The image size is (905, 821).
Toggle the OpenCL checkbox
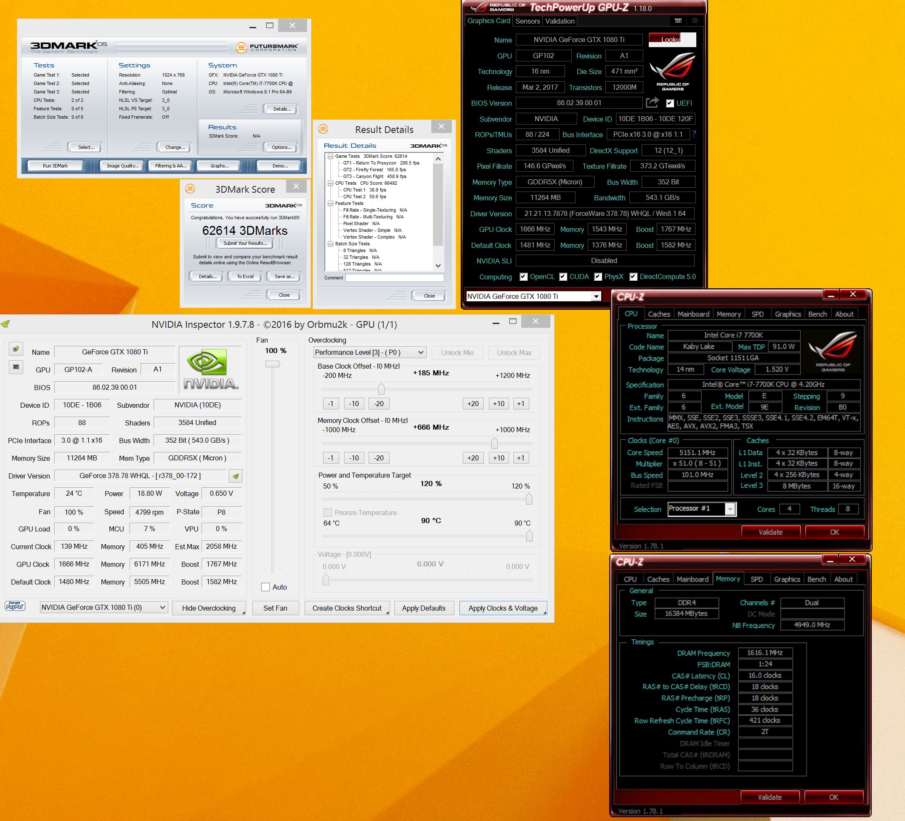click(x=523, y=276)
